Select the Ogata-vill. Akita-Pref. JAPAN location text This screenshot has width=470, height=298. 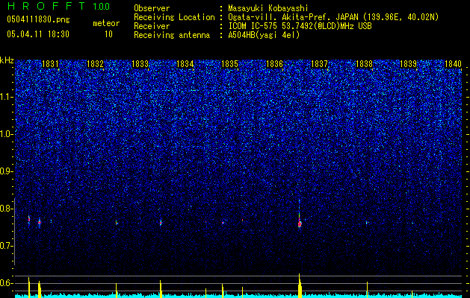333,17
